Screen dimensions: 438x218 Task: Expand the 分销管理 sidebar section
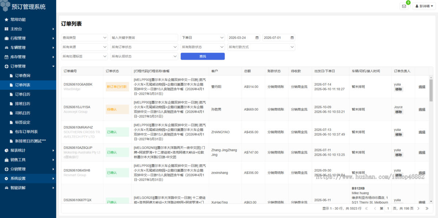28,169
